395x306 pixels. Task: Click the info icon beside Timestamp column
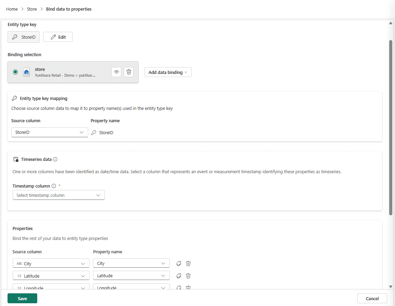tap(54, 186)
